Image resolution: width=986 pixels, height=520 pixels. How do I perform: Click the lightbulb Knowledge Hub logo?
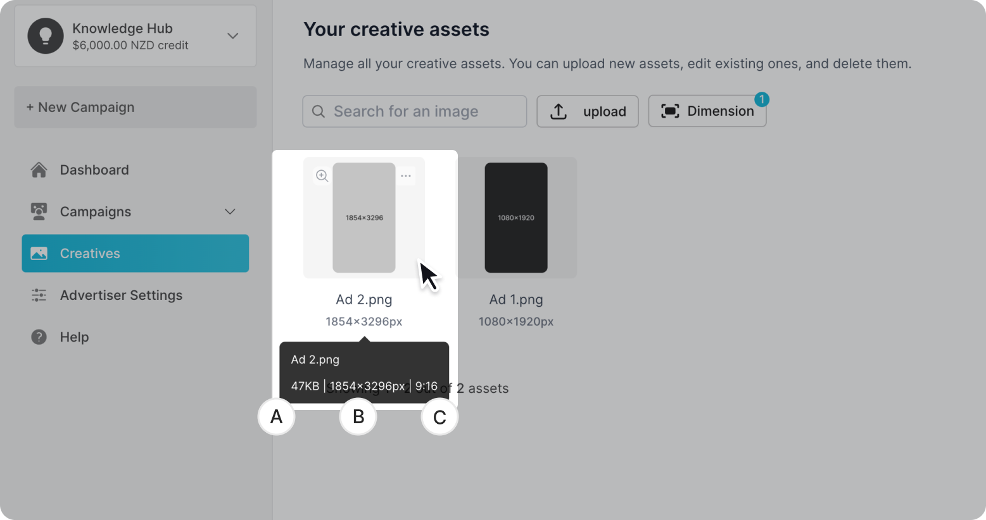[46, 36]
